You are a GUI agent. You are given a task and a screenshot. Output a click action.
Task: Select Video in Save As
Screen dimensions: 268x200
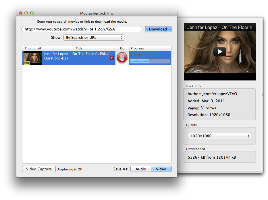[161, 169]
